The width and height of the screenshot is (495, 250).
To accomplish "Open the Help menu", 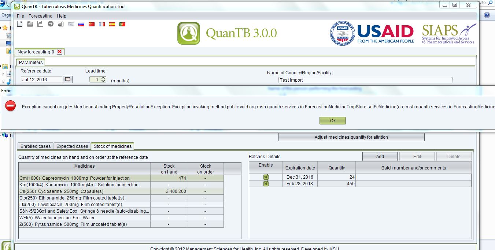I will click(x=62, y=16).
